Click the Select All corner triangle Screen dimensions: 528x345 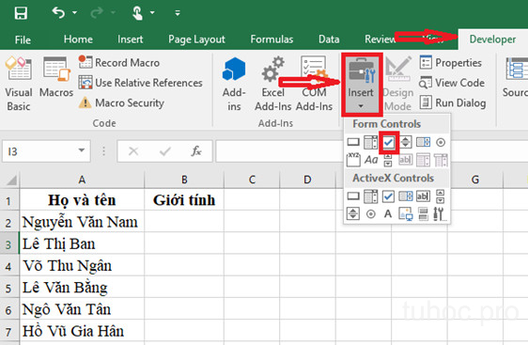pos(10,180)
